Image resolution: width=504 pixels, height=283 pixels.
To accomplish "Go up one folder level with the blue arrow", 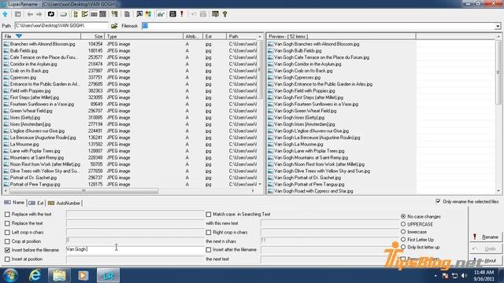I will point(6,14).
